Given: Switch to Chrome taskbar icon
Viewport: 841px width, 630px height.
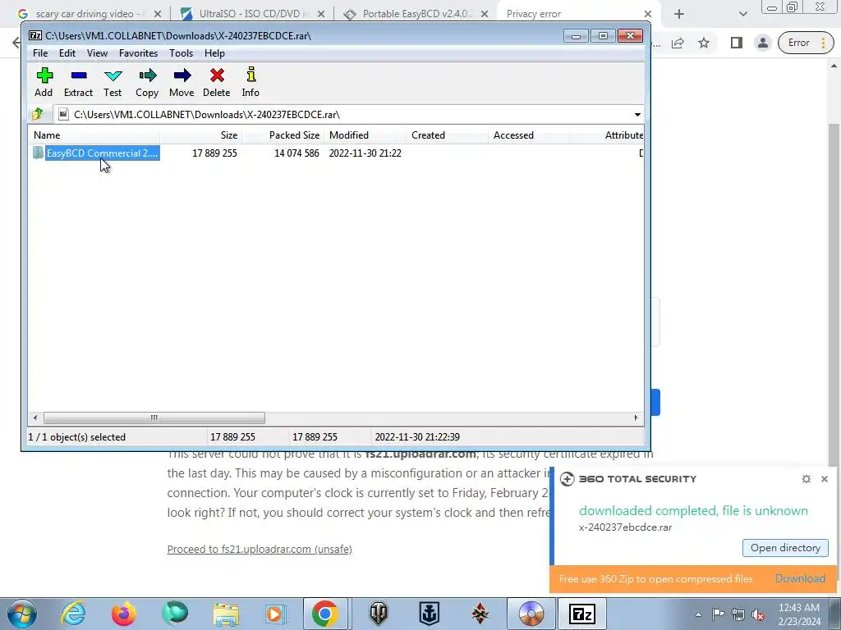Looking at the screenshot, I should tap(325, 614).
